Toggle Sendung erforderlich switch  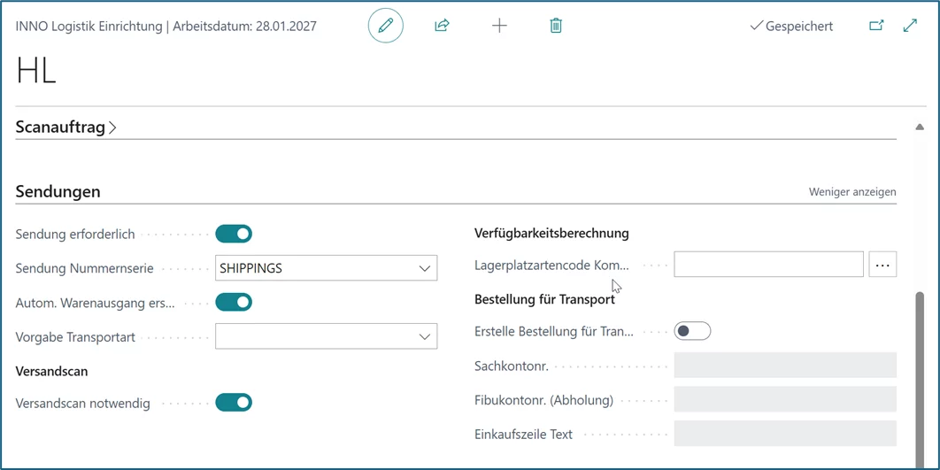click(x=234, y=234)
